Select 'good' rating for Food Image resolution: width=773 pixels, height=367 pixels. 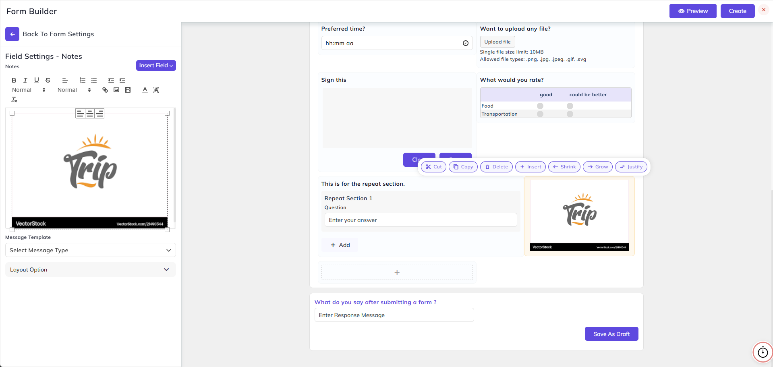(540, 106)
